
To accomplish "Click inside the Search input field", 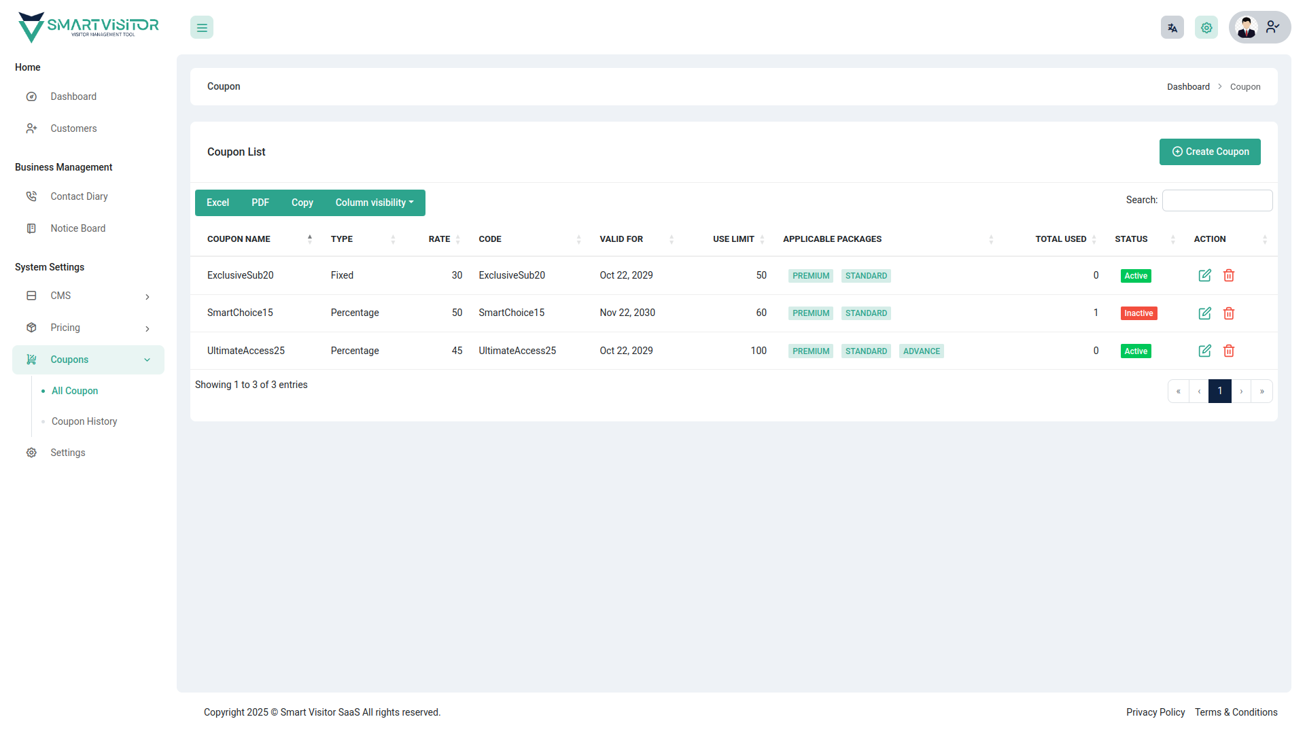I will pyautogui.click(x=1217, y=200).
